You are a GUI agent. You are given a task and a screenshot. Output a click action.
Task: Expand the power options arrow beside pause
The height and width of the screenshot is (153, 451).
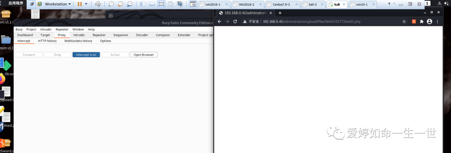tap(86, 4)
